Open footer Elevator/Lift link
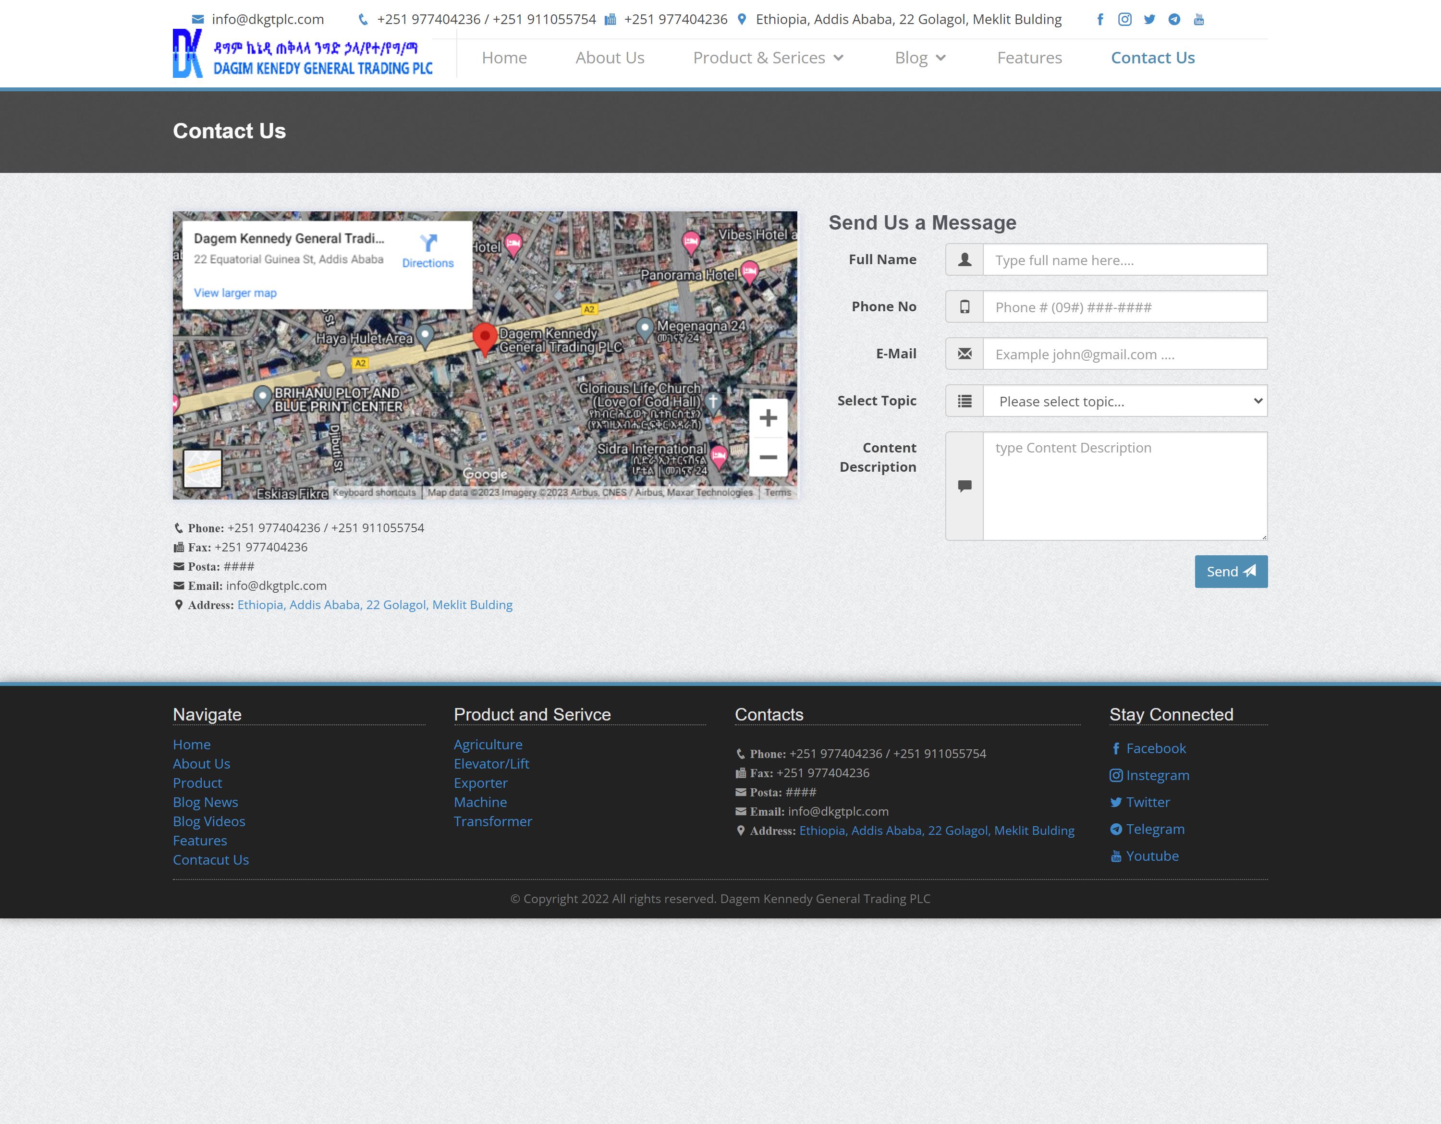 [491, 764]
